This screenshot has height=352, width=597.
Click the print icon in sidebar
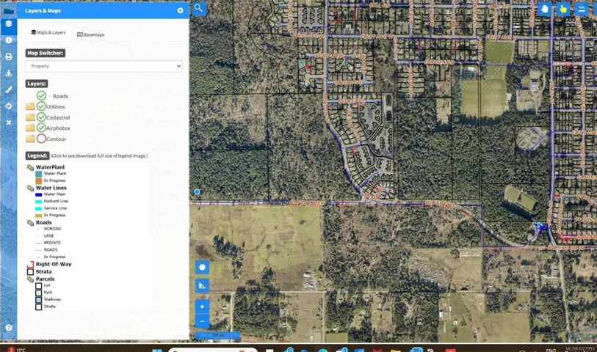(x=9, y=56)
